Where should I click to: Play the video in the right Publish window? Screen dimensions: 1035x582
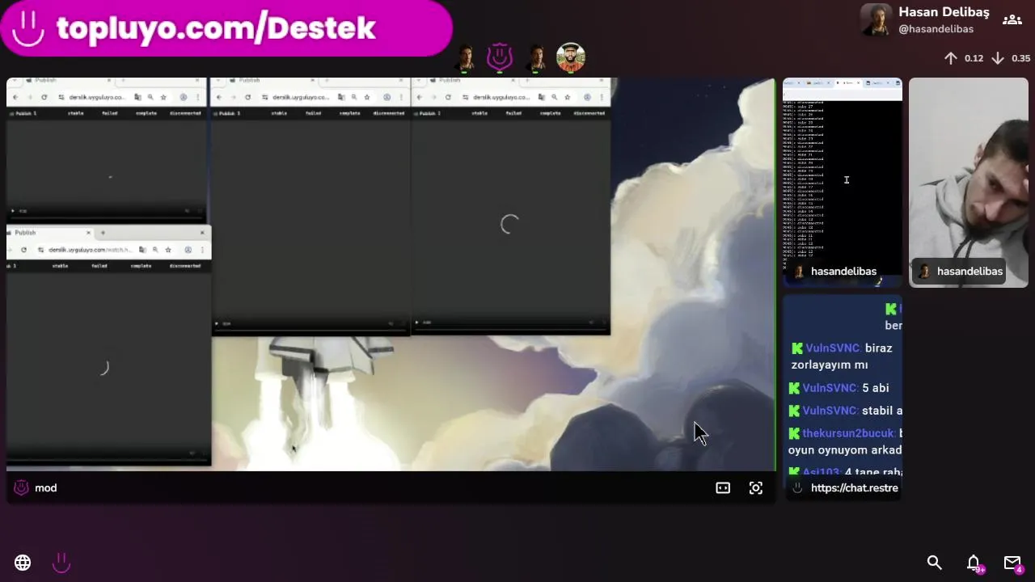tap(417, 323)
